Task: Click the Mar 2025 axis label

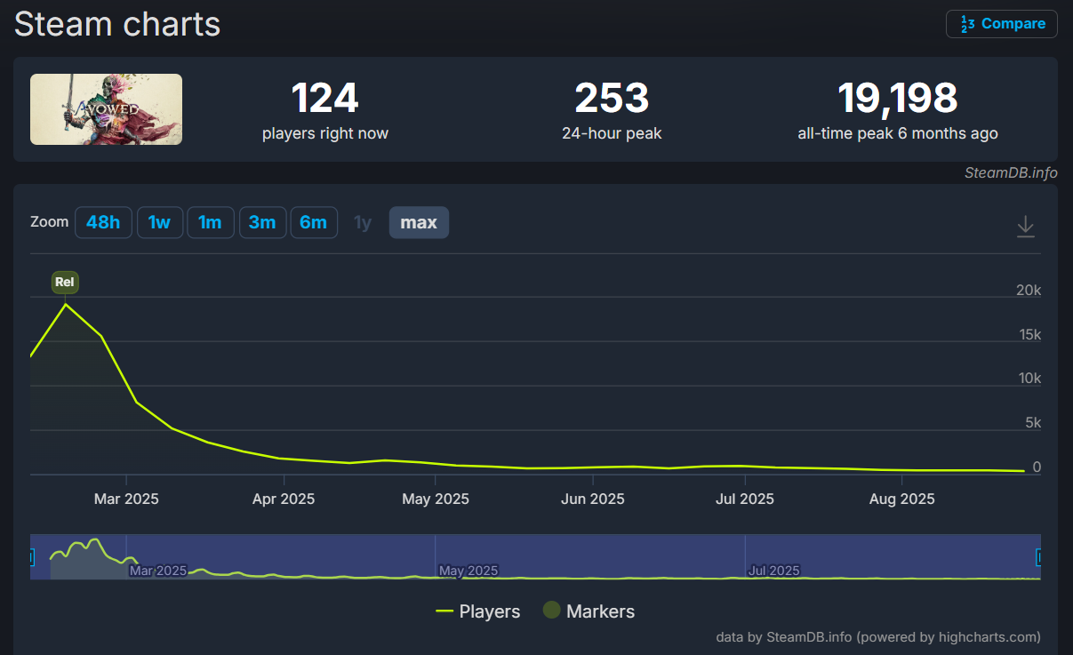Action: tap(126, 499)
